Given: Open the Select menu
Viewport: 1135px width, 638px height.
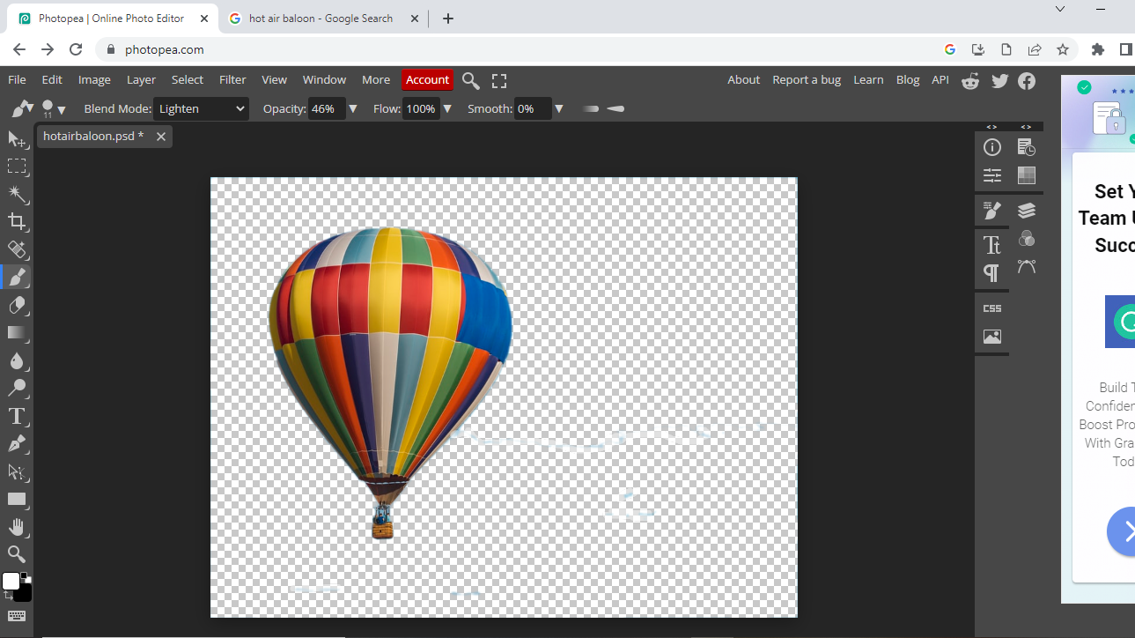Looking at the screenshot, I should coord(188,79).
